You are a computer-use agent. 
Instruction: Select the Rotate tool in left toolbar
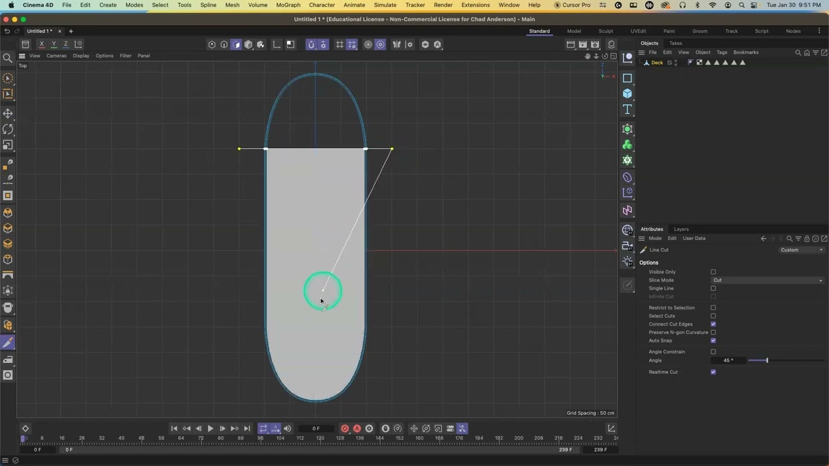click(x=8, y=129)
